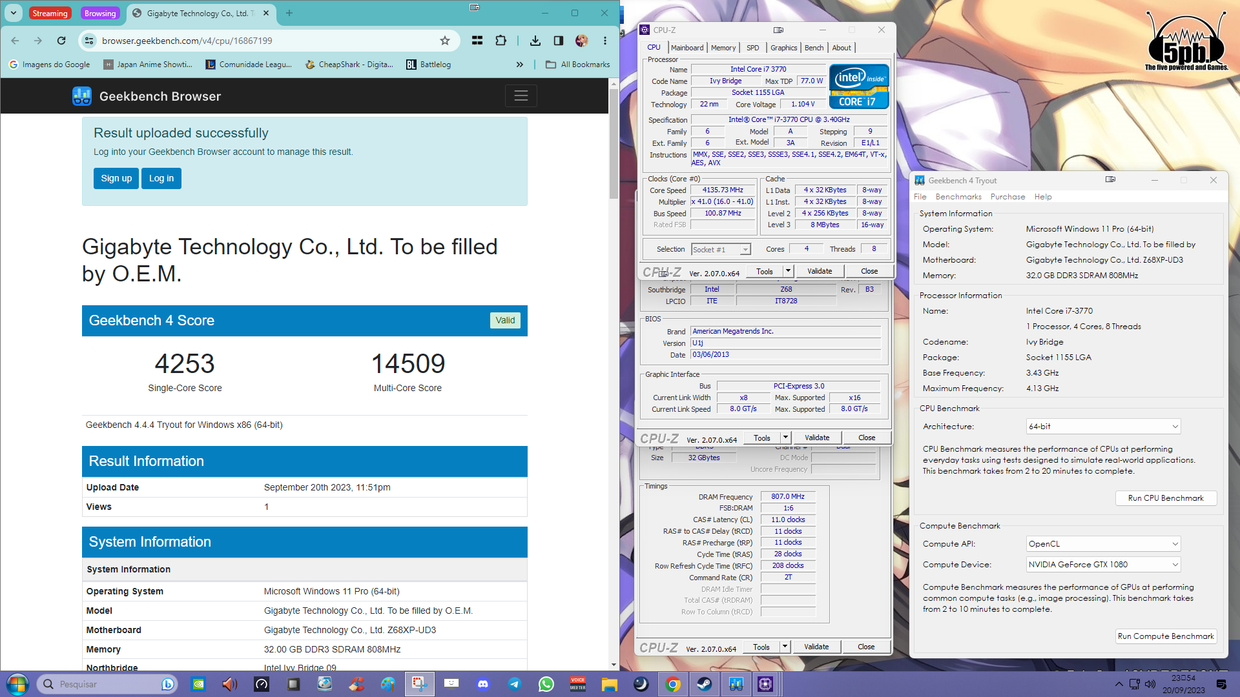The height and width of the screenshot is (697, 1240).
Task: Open NVIDIA app from the taskbar
Action: (198, 684)
